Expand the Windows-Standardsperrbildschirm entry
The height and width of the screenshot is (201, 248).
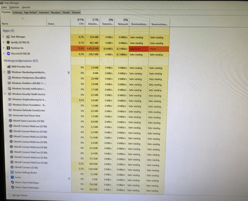coord(5,72)
